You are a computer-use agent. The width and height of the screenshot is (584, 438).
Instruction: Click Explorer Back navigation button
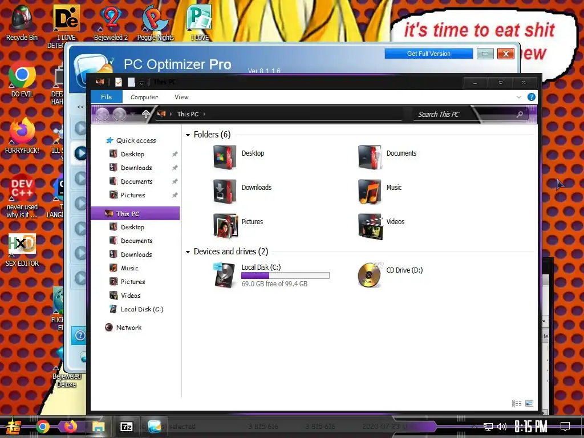[x=103, y=114]
